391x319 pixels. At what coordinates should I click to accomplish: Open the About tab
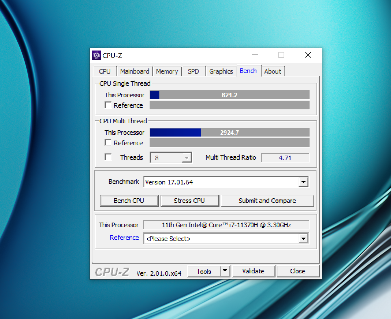click(273, 71)
